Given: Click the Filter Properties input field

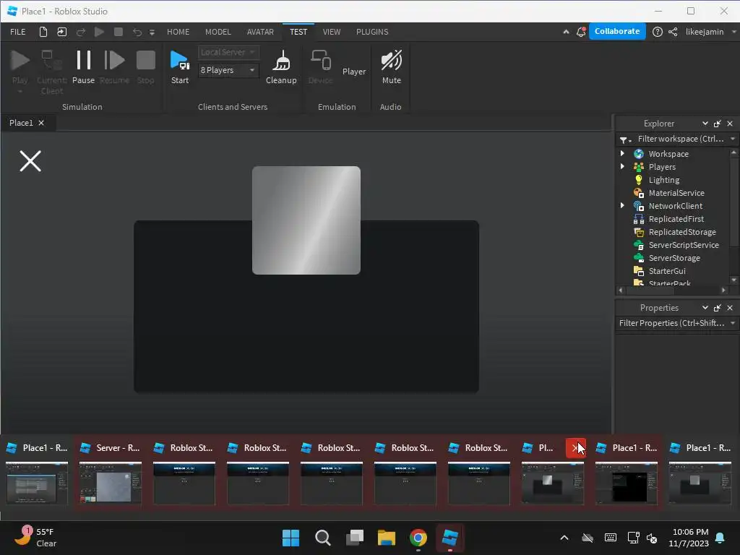Looking at the screenshot, I should 671,323.
